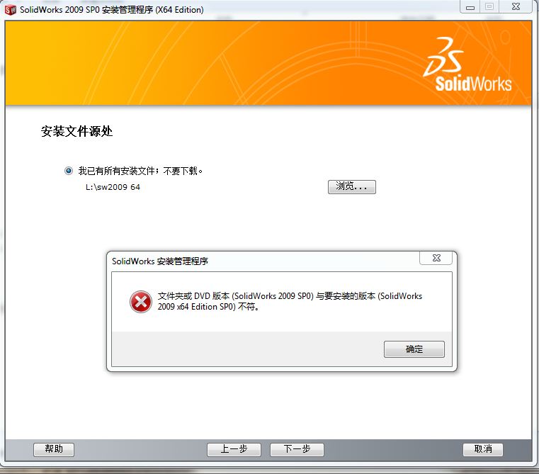Open 帮助 help at bottom left

(54, 449)
